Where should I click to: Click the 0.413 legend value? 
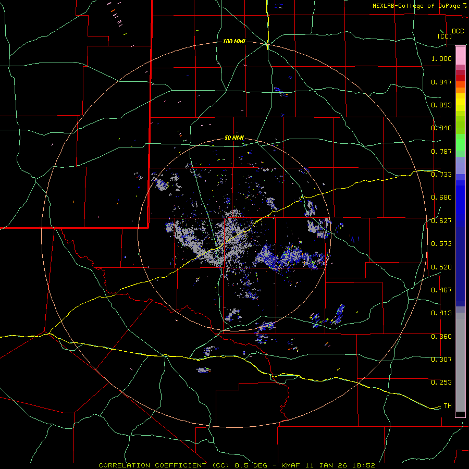pyautogui.click(x=441, y=313)
